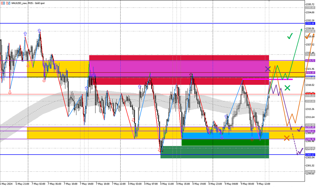316x187 pixels.
Task: Click the 2315.00 gray price label
Action: click(310, 101)
